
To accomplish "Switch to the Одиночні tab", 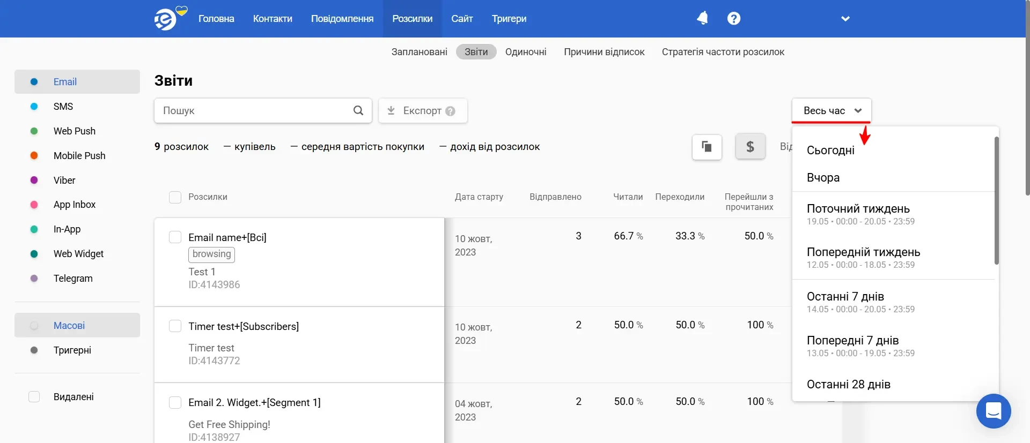I will [x=526, y=52].
